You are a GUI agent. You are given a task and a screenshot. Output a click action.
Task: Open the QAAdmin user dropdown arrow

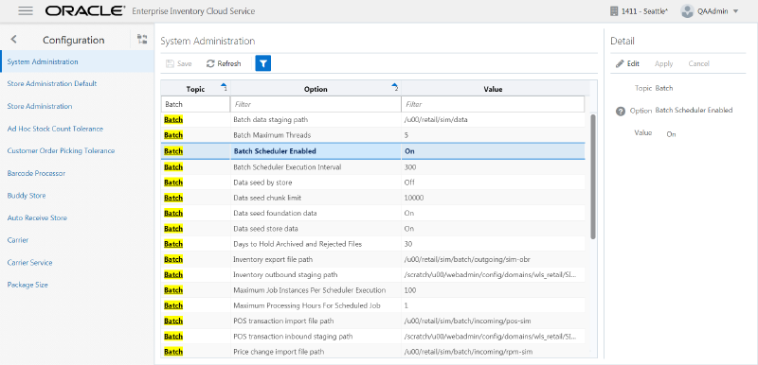[736, 11]
